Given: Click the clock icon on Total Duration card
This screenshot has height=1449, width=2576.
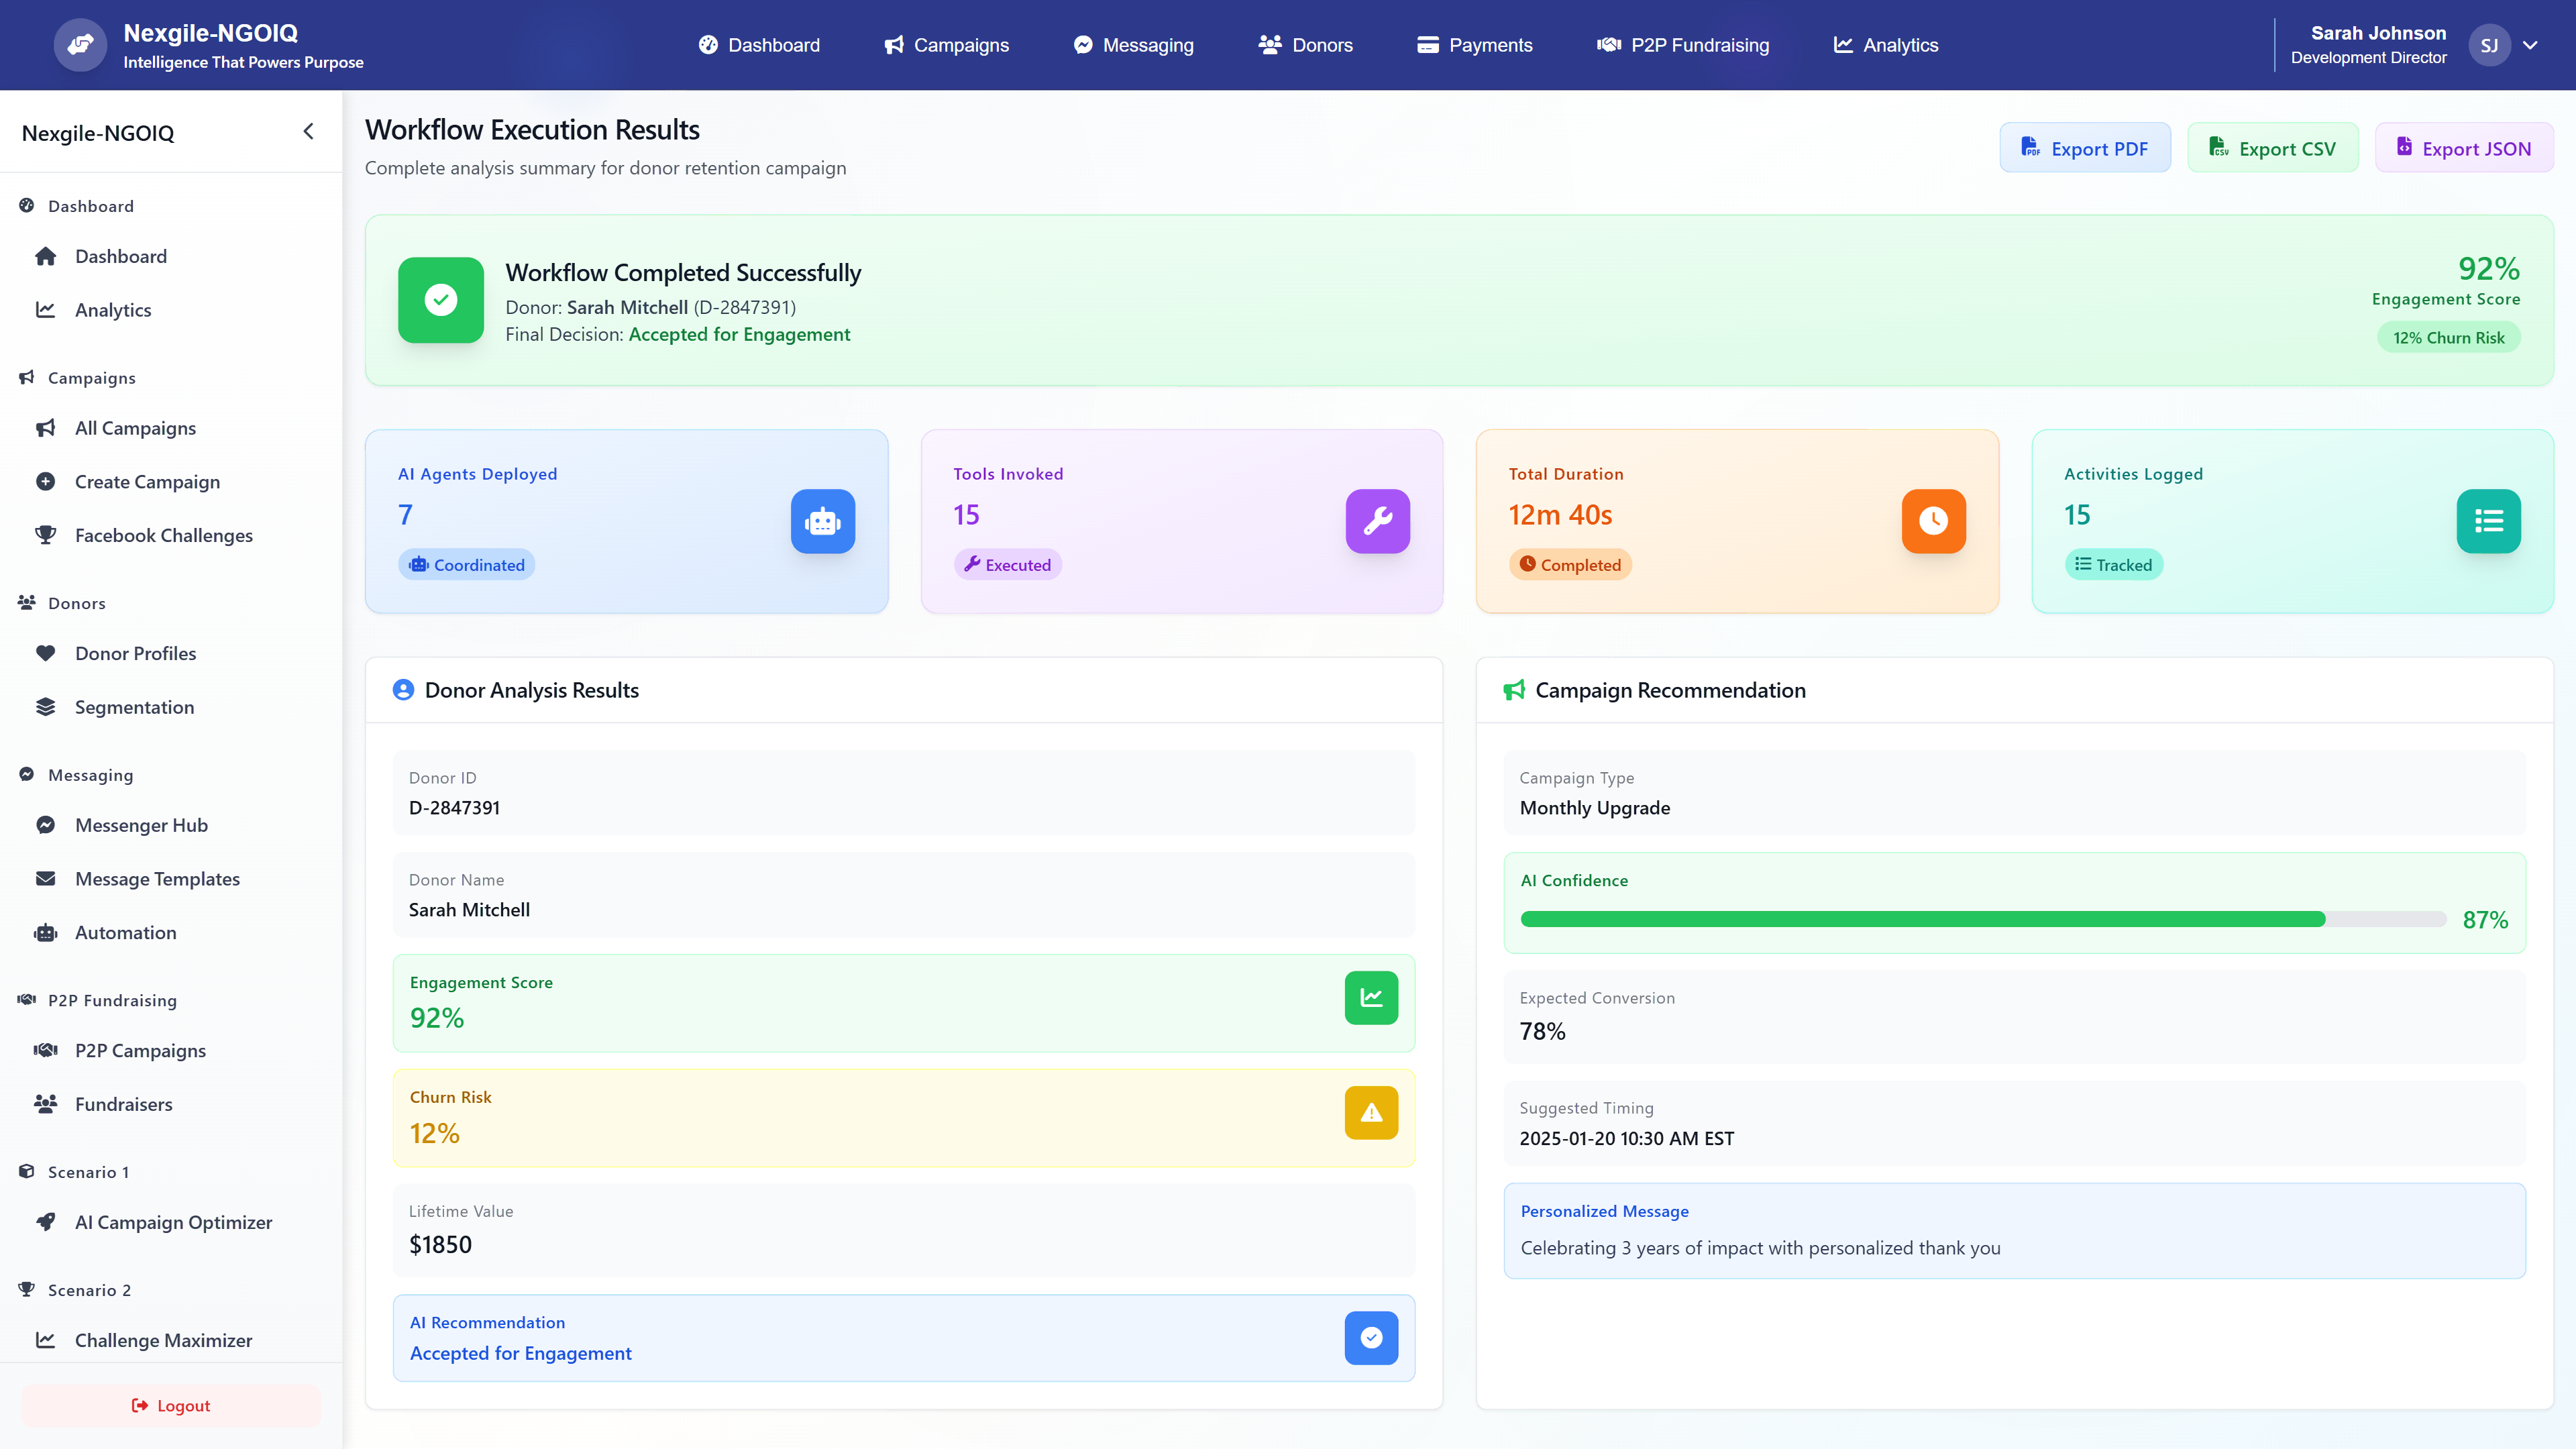Looking at the screenshot, I should (1934, 521).
